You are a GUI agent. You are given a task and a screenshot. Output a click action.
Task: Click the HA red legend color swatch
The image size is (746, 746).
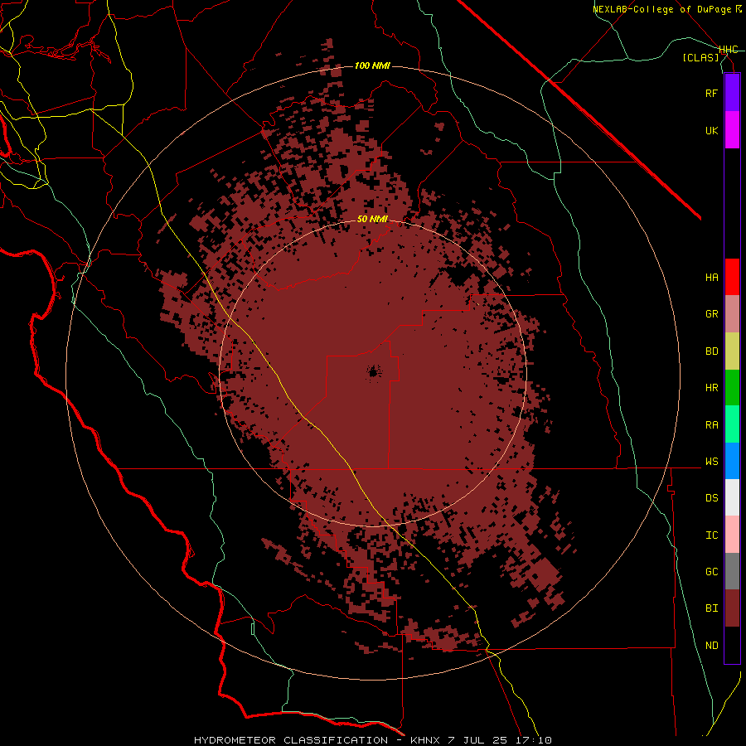[x=732, y=277]
